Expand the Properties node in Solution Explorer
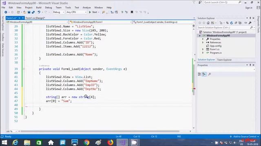This screenshot has height=146, width=261. 203,39
